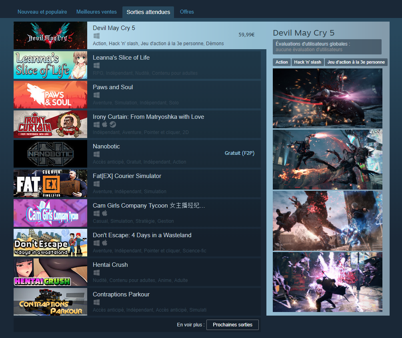
Task: Go to the Offres tab
Action: pyautogui.click(x=187, y=12)
